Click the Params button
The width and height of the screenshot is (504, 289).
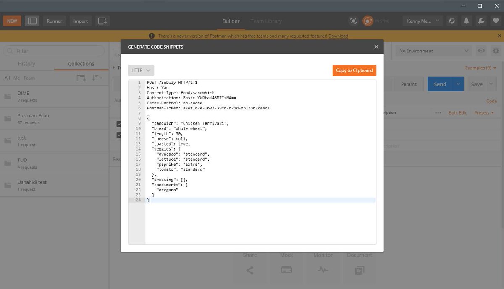tap(409, 84)
